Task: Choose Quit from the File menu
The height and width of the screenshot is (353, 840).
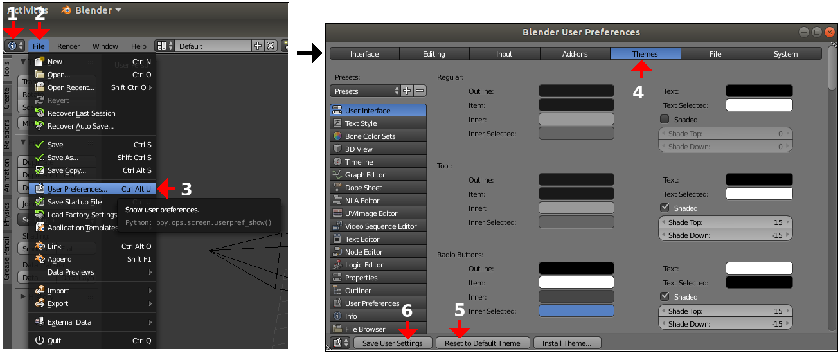Action: (x=92, y=341)
